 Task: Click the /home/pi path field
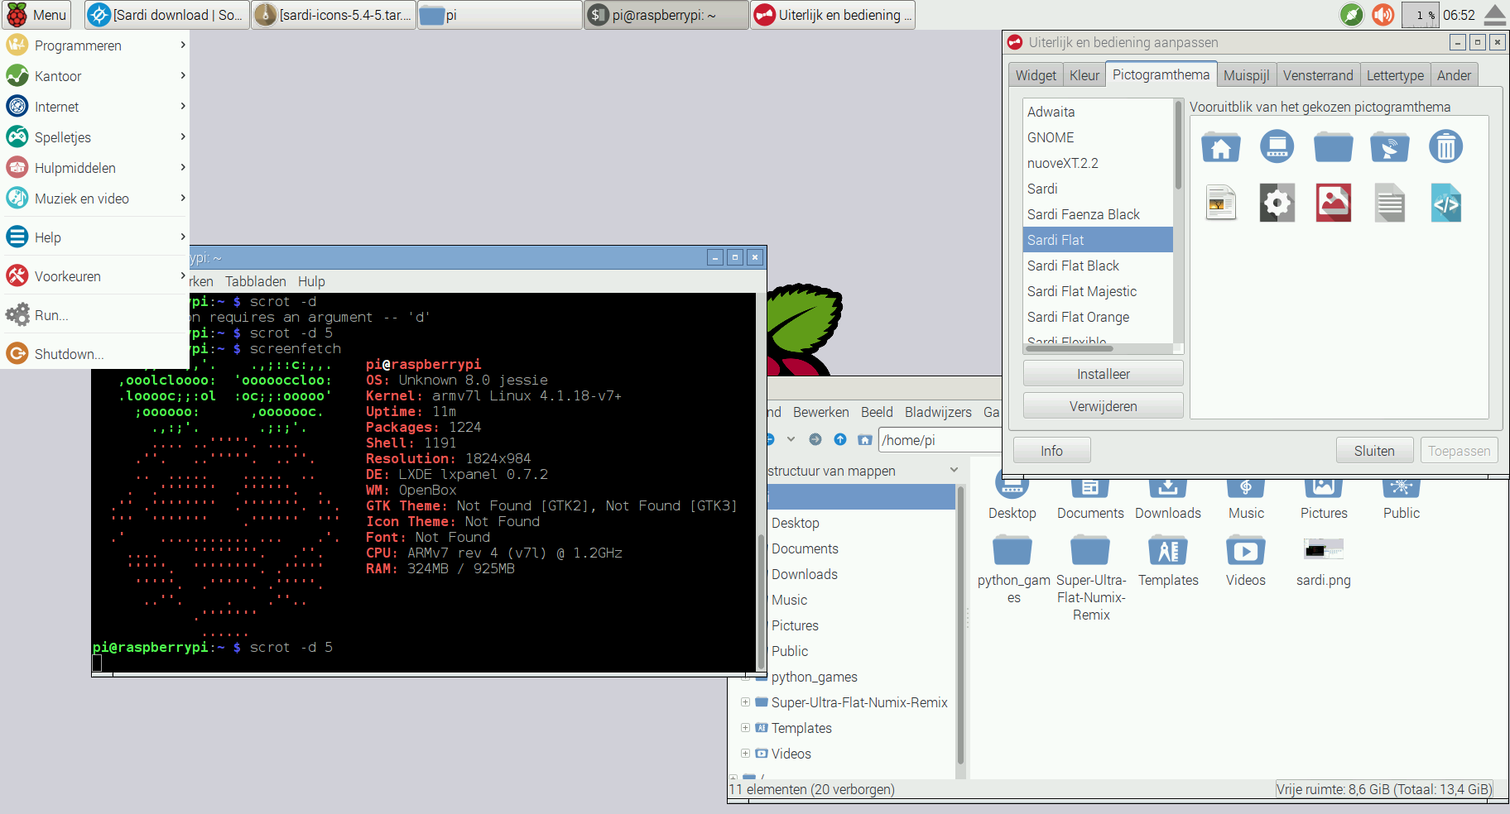pyautogui.click(x=940, y=440)
